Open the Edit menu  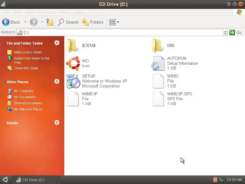(x=17, y=12)
